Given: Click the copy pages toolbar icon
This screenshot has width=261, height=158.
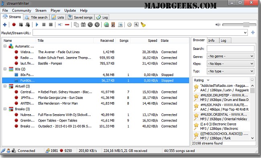Looking at the screenshot, I should [76, 25].
